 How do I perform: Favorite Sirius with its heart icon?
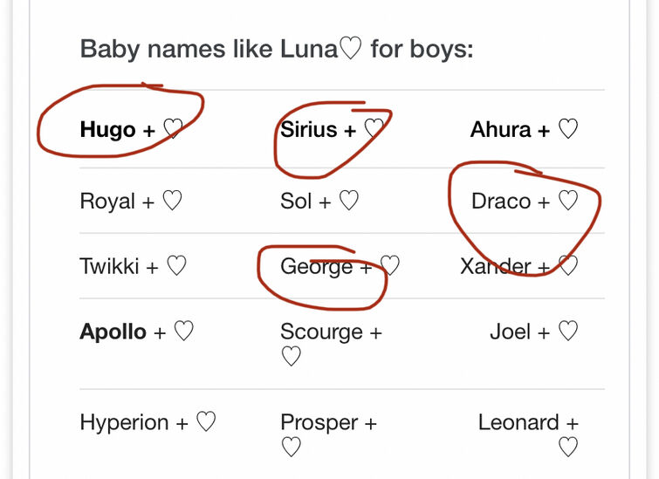click(374, 128)
